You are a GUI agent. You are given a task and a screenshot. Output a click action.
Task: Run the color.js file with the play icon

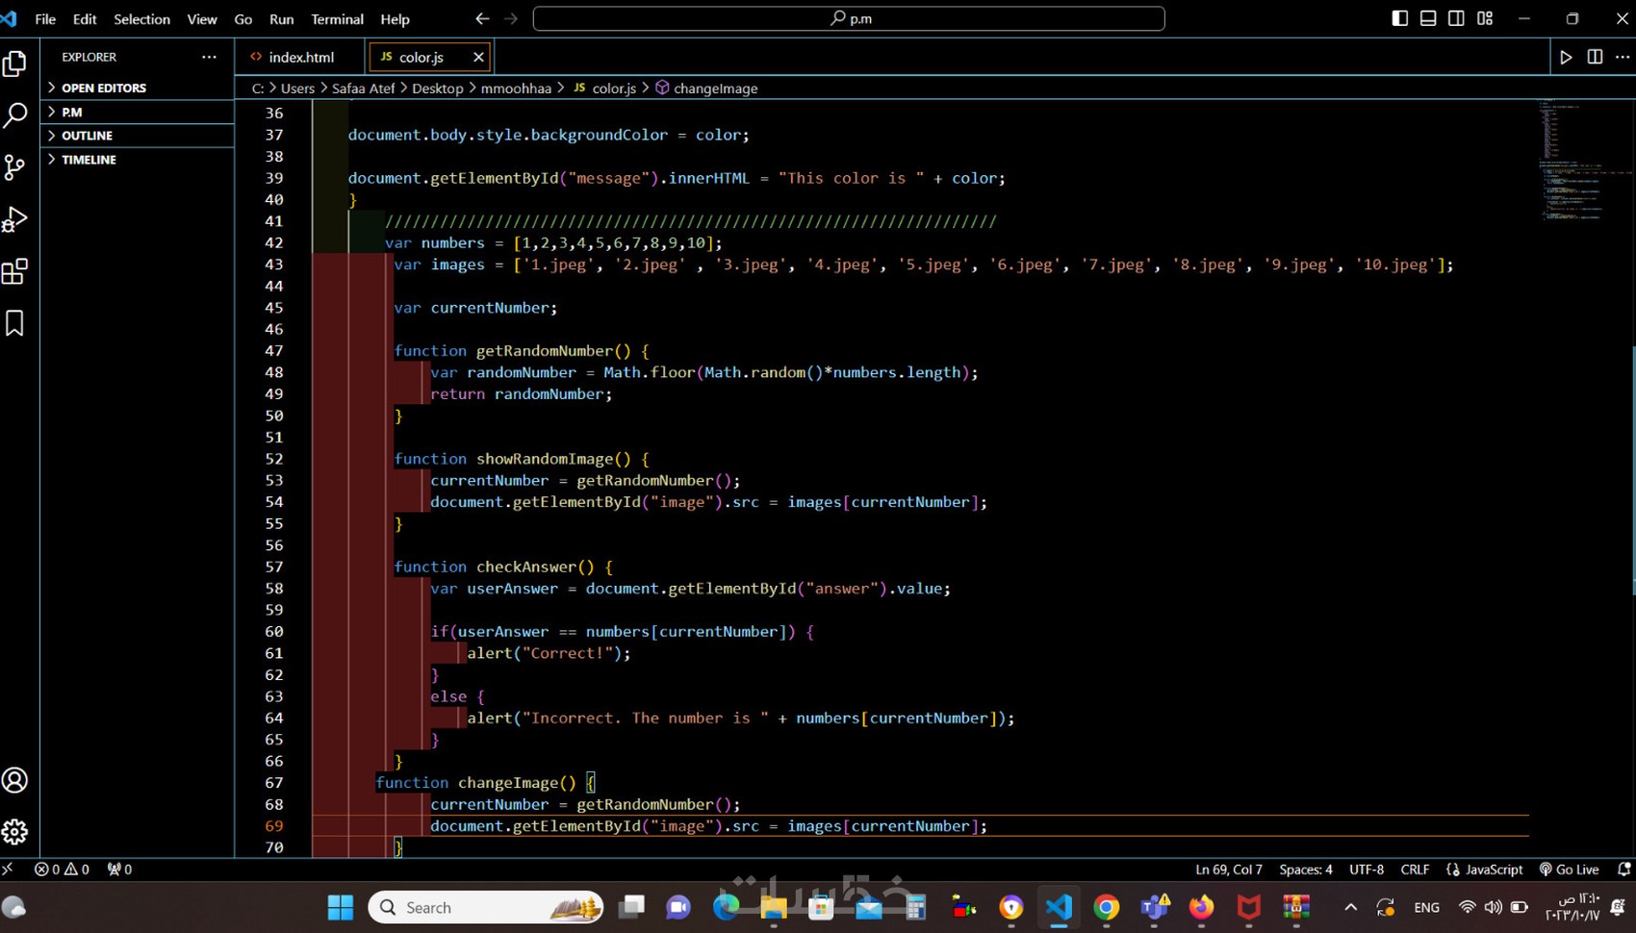(1565, 57)
